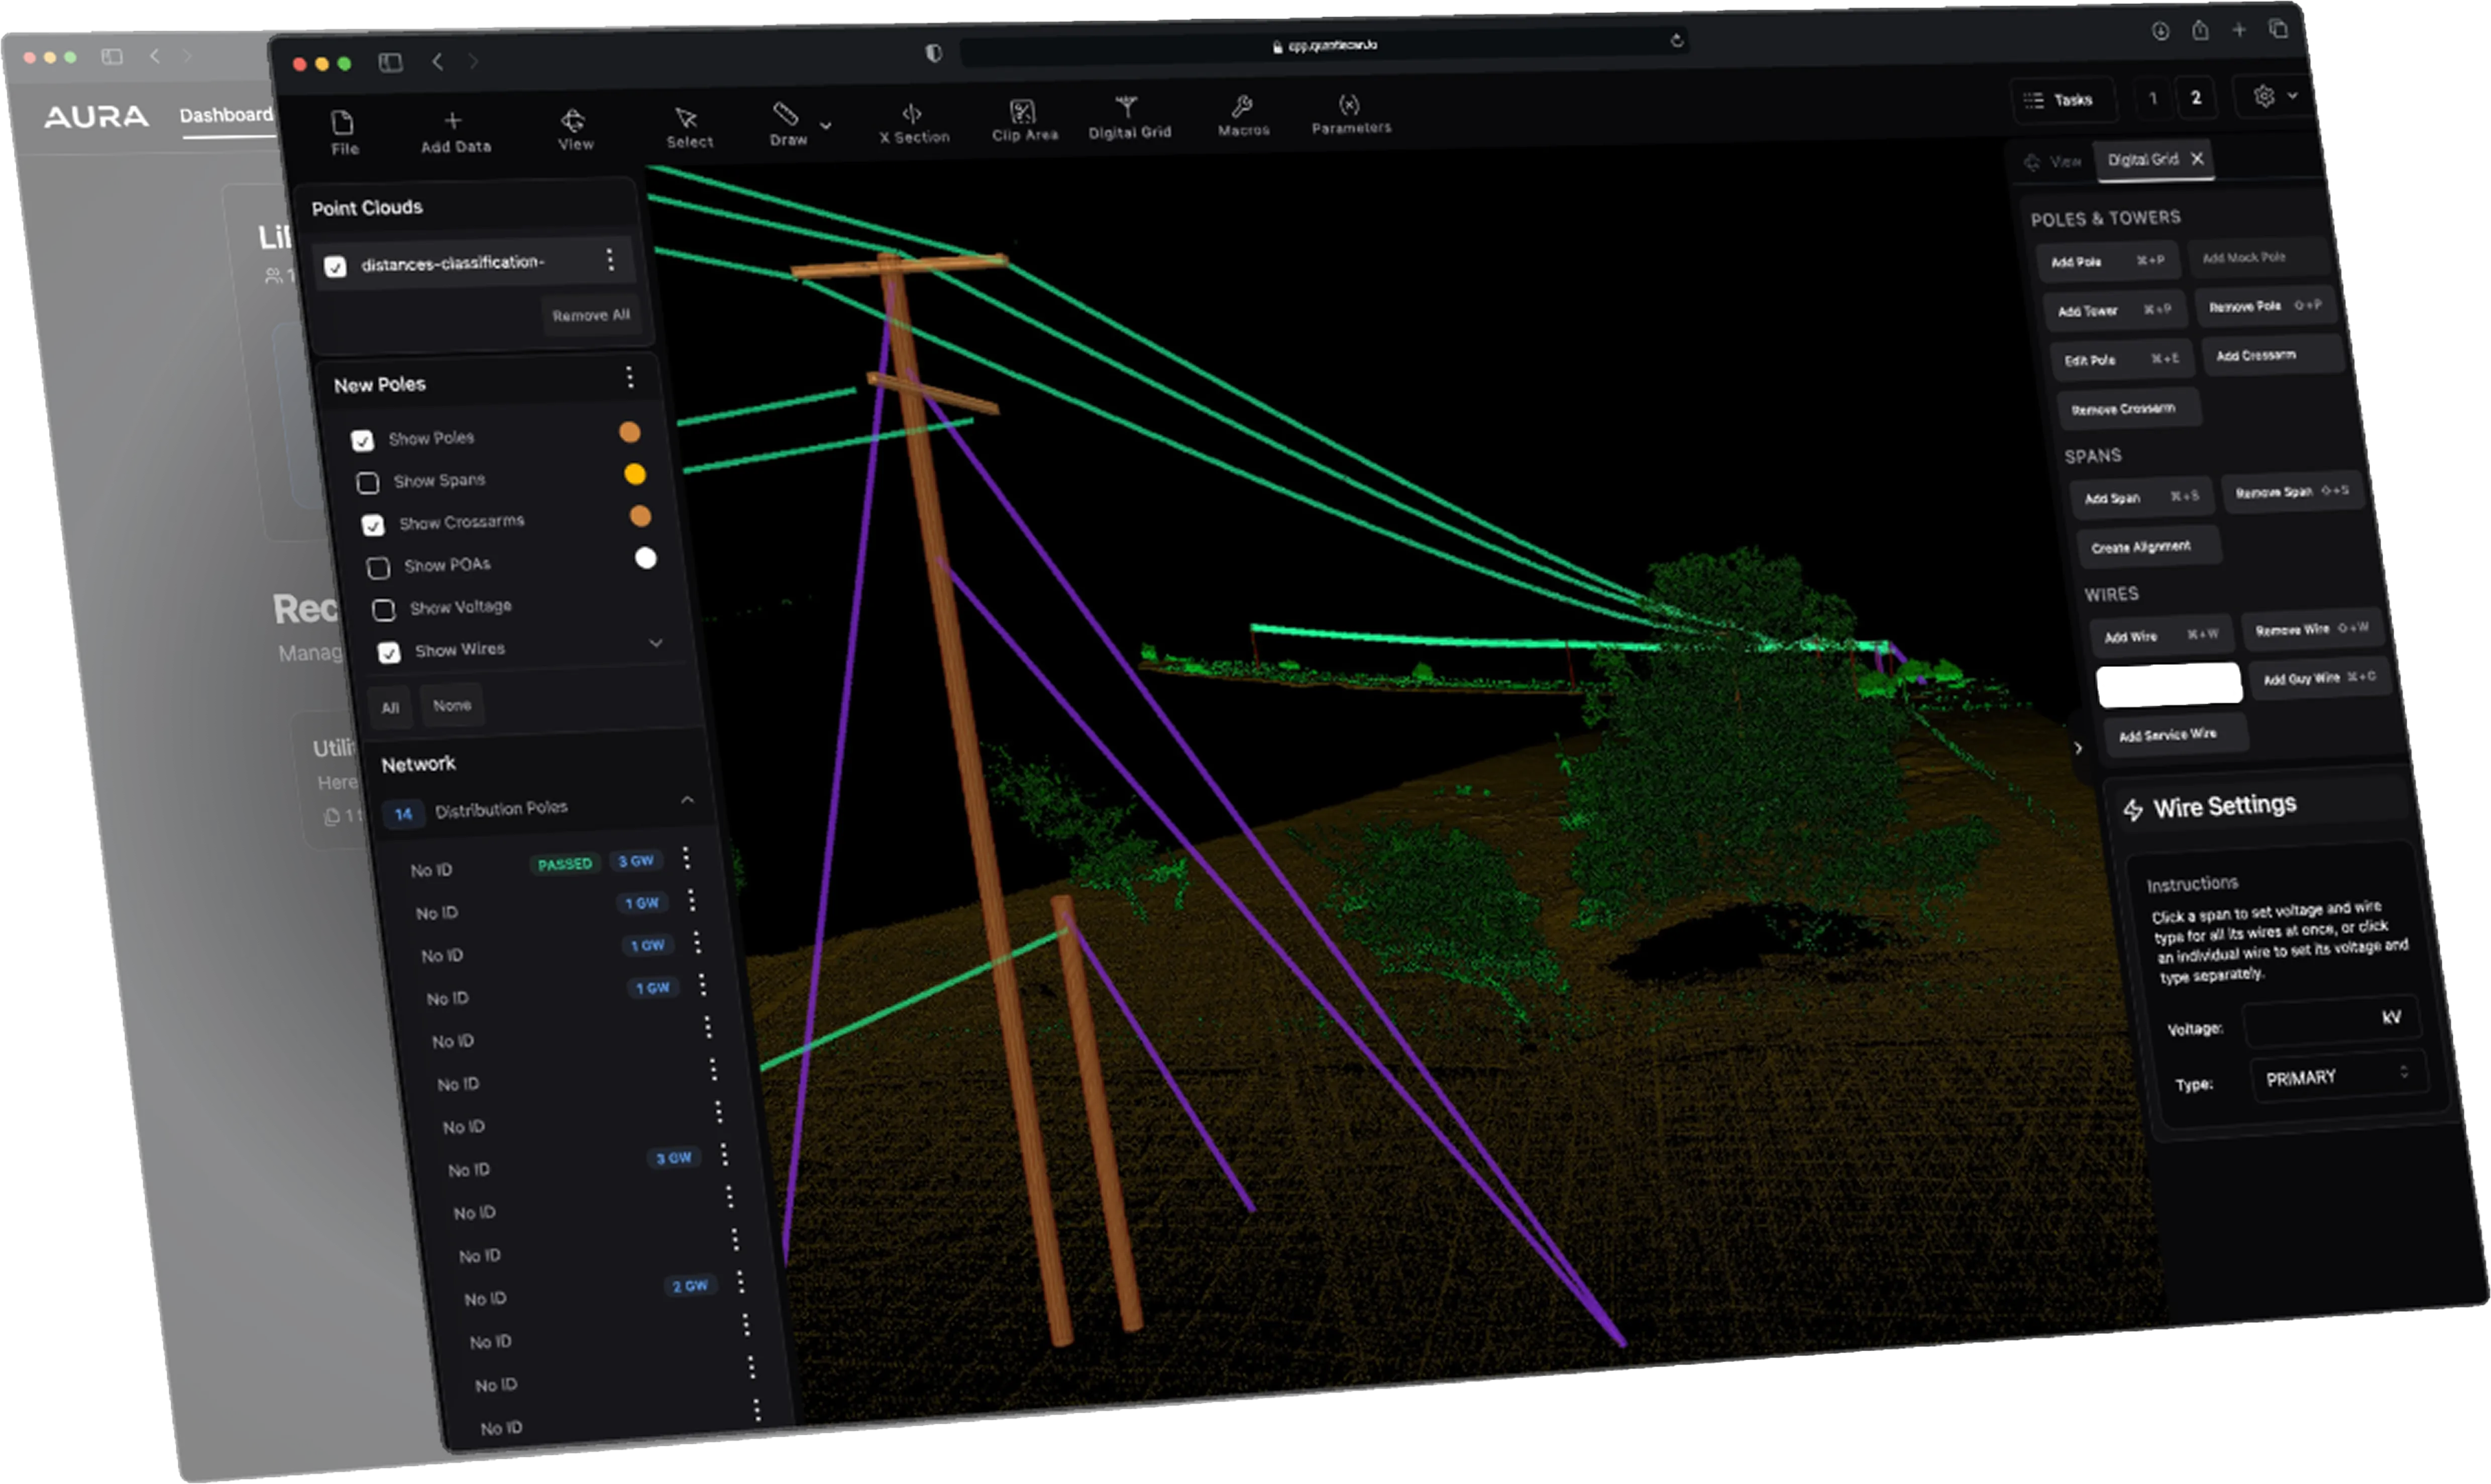Click the privacy shield icon beside address bar
Image resolution: width=2491 pixels, height=1484 pixels.
[934, 52]
